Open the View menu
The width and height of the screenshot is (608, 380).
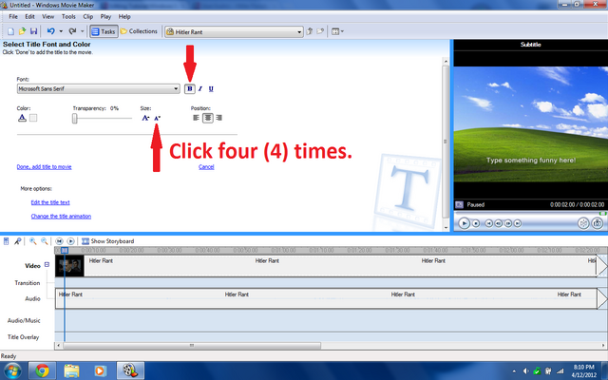click(x=48, y=17)
